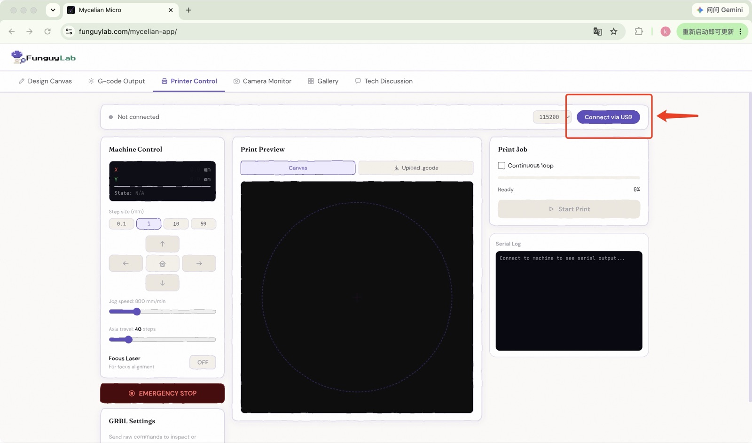Toggle the Focus Laser OFF switch

point(203,362)
